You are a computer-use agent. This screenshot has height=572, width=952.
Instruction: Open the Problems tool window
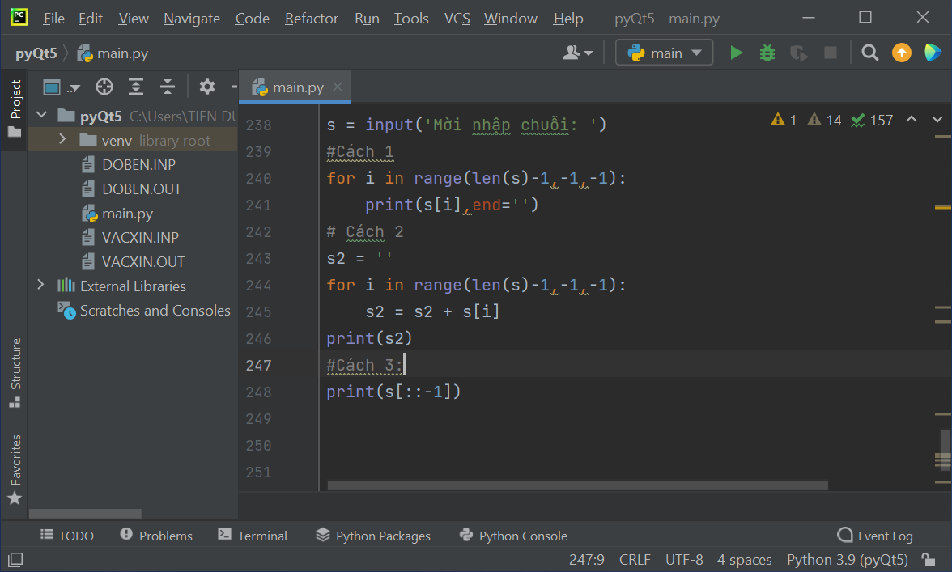[x=156, y=536]
